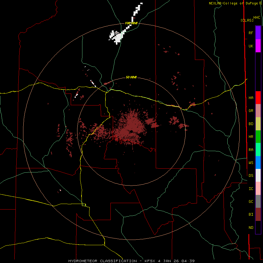
Task: Click the radar site center dot
Action: click(131, 131)
